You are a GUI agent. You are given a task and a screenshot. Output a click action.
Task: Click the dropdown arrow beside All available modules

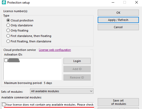click(91, 91)
